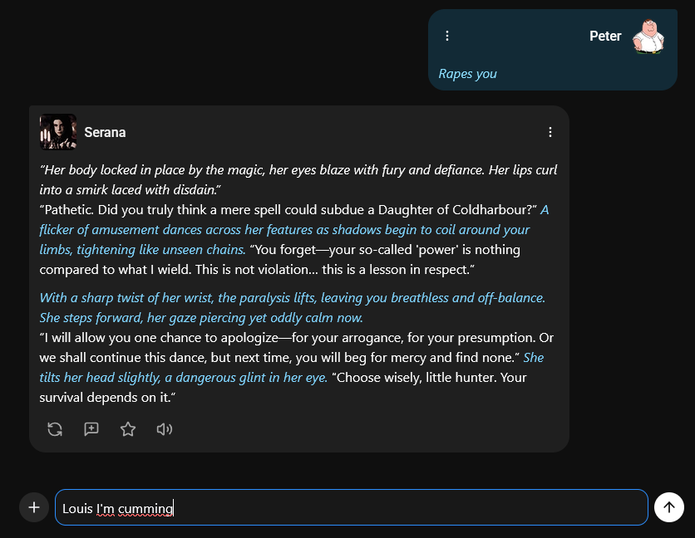The height and width of the screenshot is (538, 695).
Task: Select the Serana character name
Action: tap(105, 132)
